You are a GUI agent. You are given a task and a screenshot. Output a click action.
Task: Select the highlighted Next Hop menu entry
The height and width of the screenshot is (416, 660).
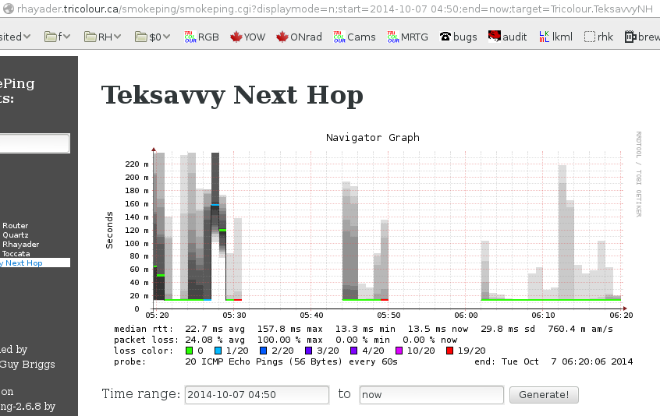(x=35, y=263)
